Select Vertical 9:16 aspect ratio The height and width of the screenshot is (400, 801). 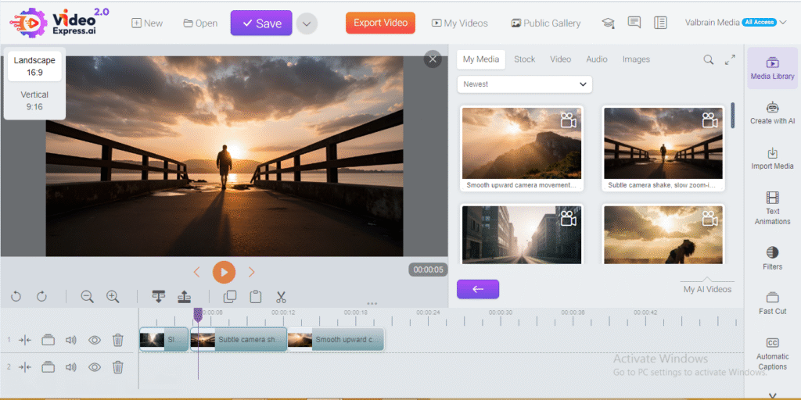click(x=34, y=101)
